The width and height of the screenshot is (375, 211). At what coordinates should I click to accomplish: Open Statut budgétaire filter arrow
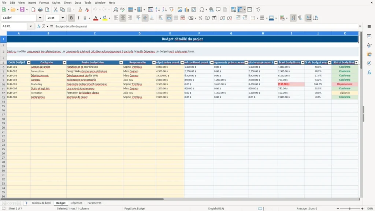point(356,62)
